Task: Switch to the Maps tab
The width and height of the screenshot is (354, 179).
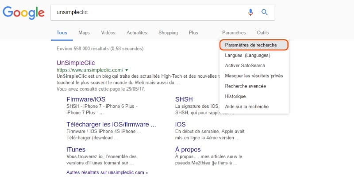Action: point(84,33)
